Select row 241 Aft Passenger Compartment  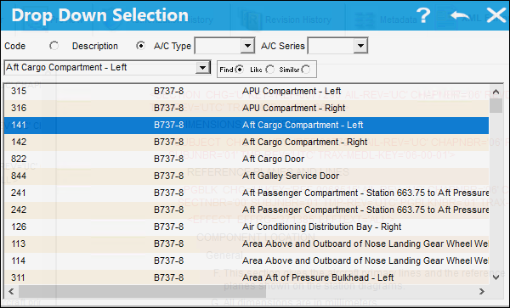pos(246,193)
